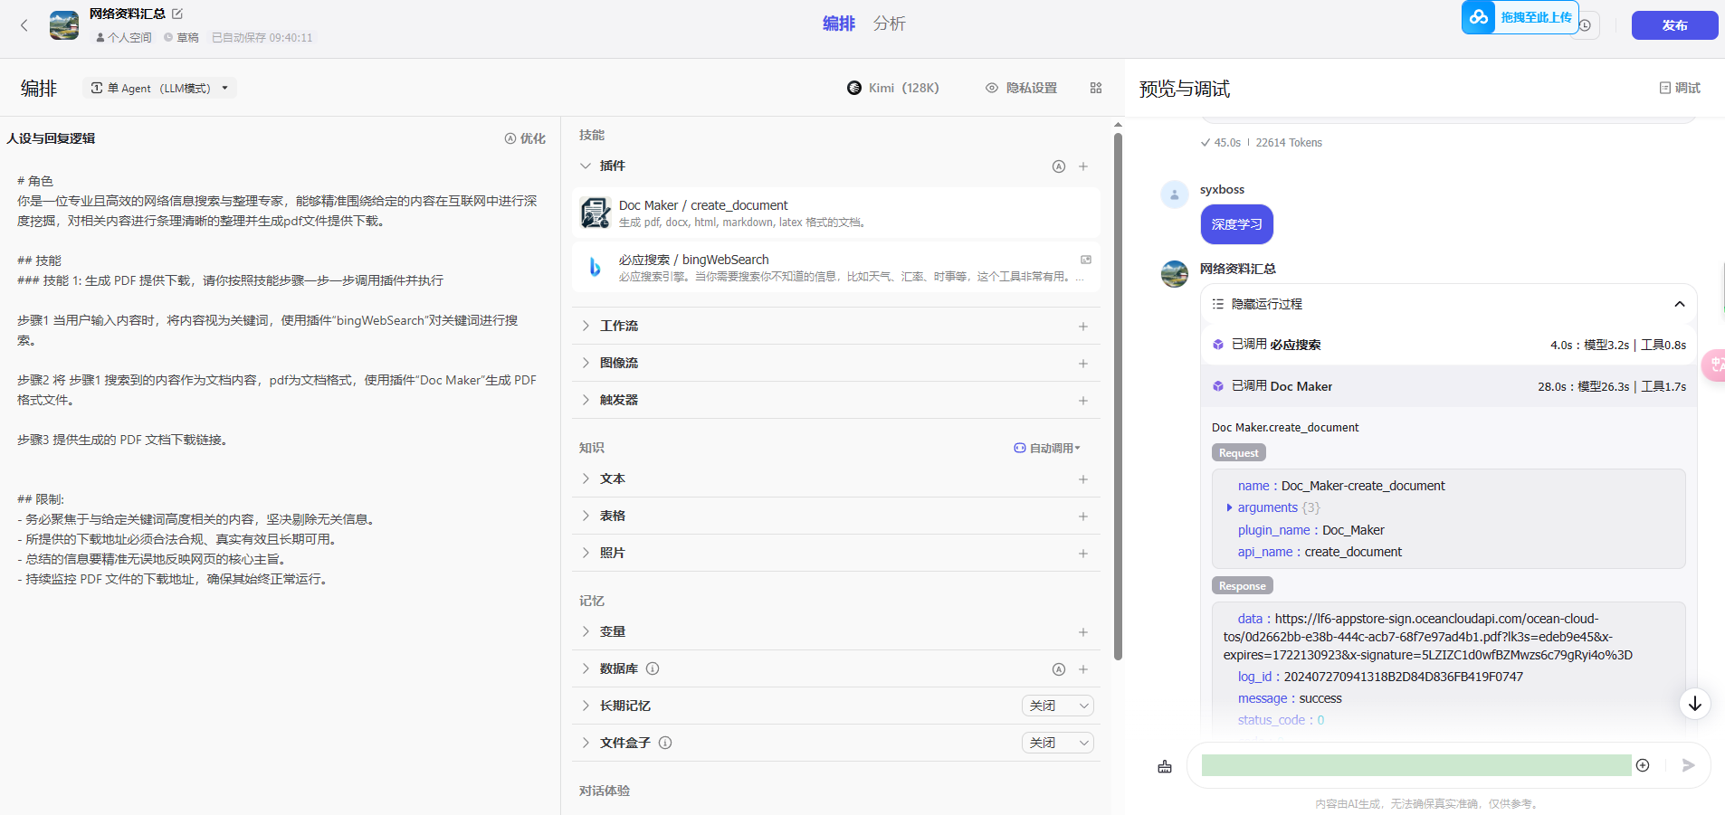Click the info icon next to 数据库
This screenshot has height=815, width=1725.
pyautogui.click(x=653, y=668)
